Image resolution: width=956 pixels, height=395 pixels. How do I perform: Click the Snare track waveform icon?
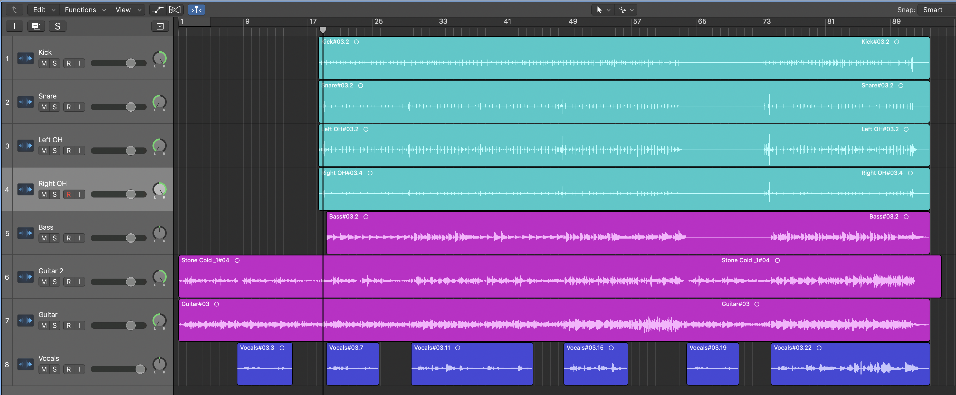pos(26,102)
